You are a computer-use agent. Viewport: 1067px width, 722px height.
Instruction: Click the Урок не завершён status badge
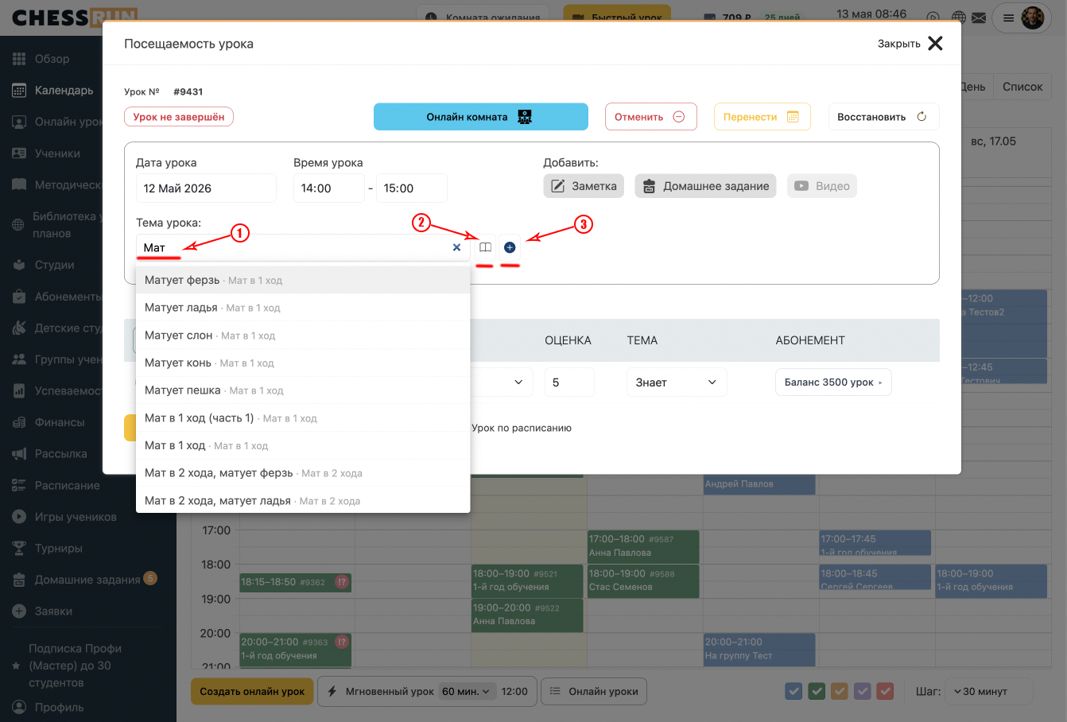click(x=179, y=117)
